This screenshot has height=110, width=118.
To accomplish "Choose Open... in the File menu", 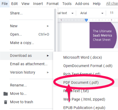I will pyautogui.click(x=27, y=34).
